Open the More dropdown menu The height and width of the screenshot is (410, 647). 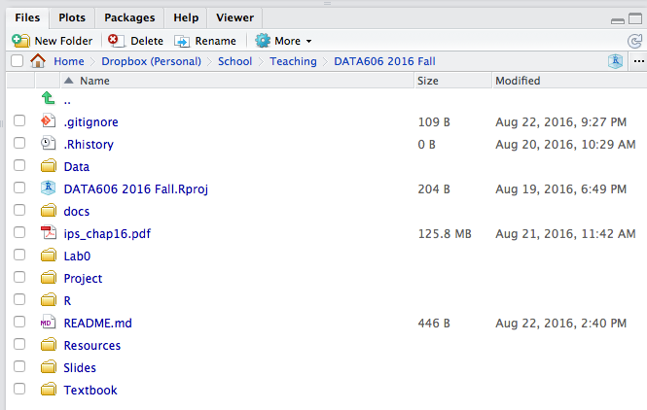283,41
